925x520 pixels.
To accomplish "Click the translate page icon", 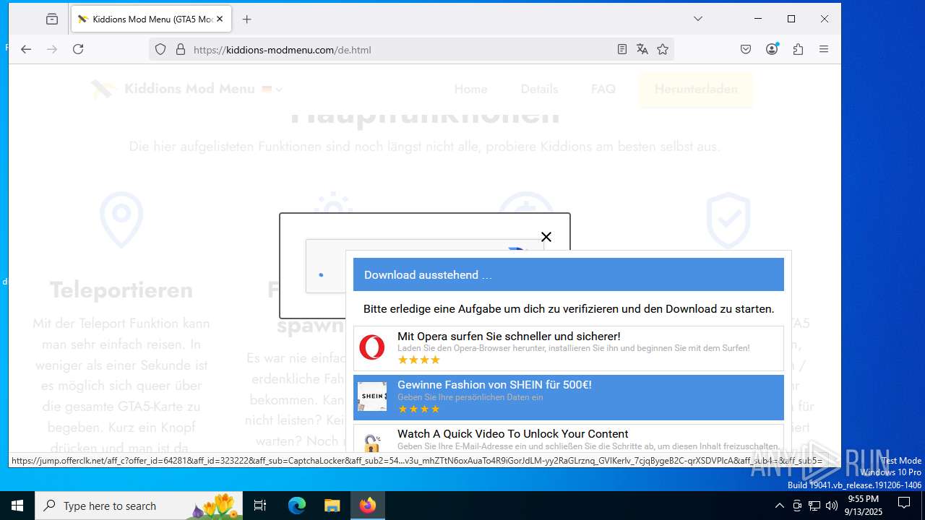I will 642,49.
